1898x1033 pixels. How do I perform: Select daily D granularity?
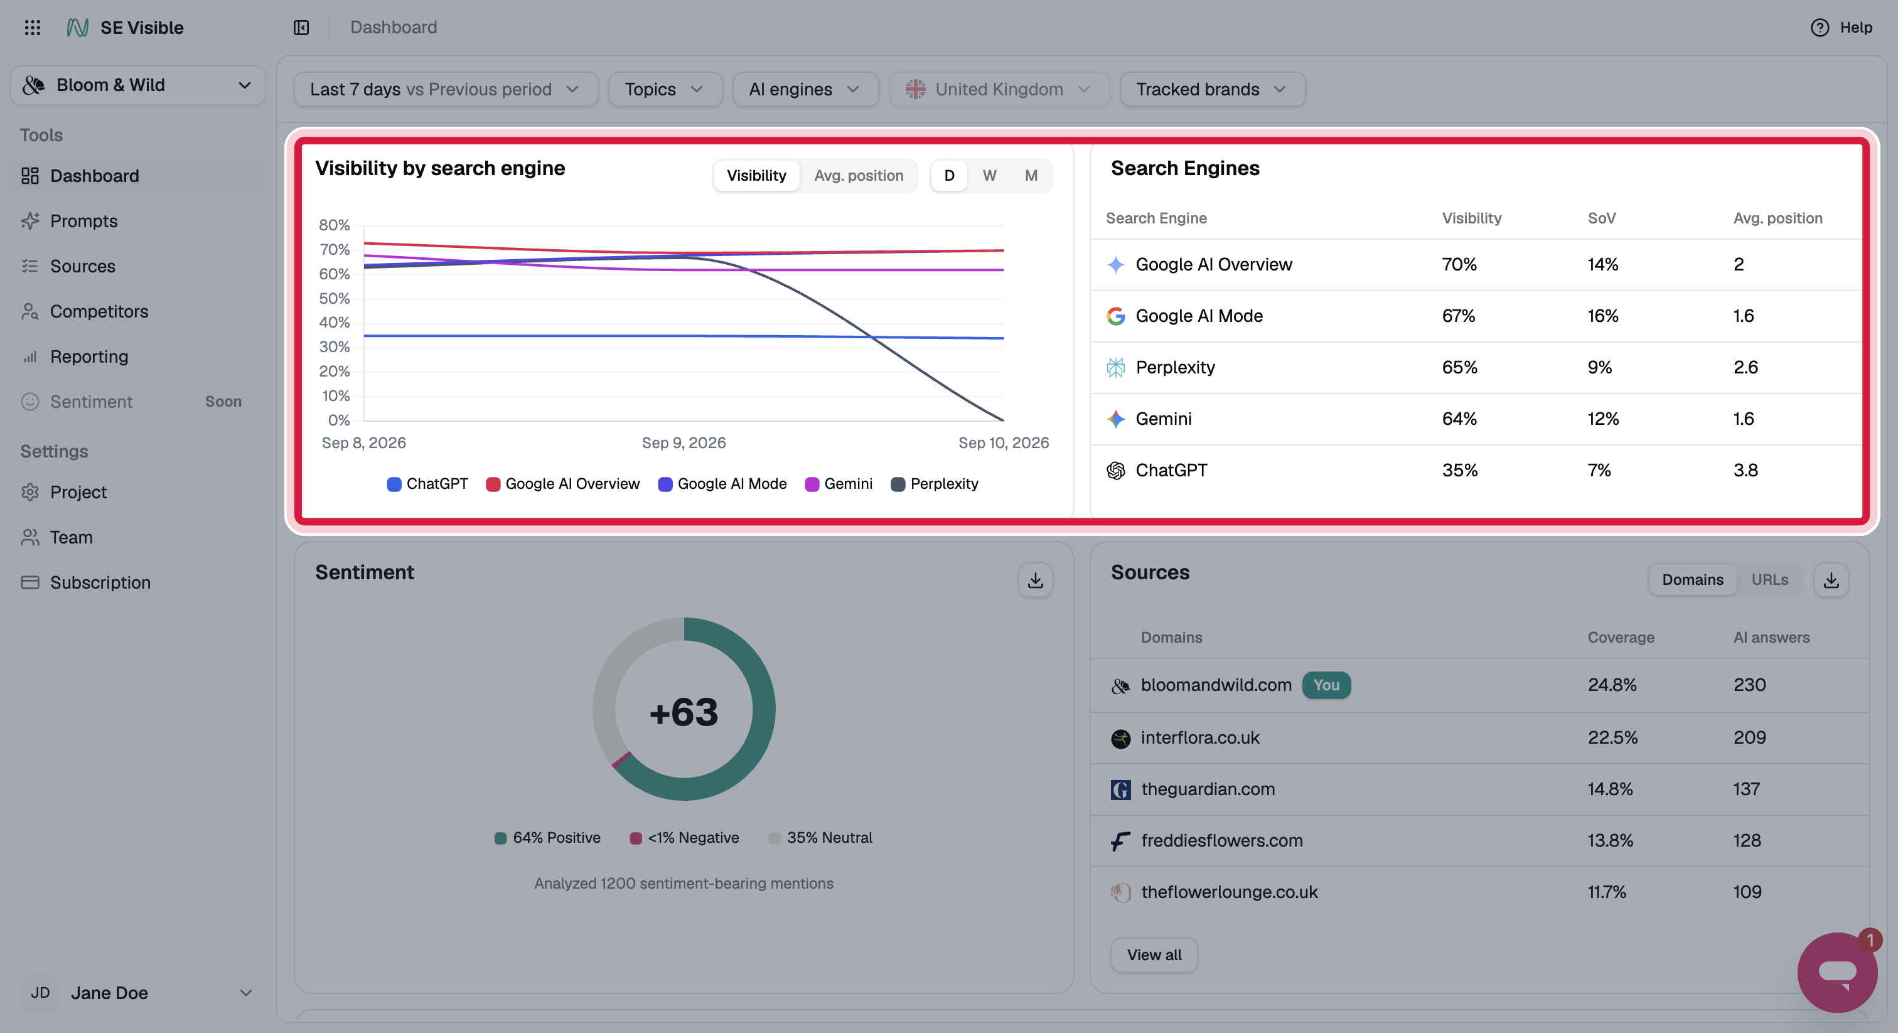(949, 175)
